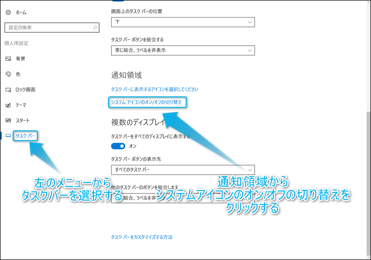Click the Start (スタート) tiles icon

tap(8, 120)
